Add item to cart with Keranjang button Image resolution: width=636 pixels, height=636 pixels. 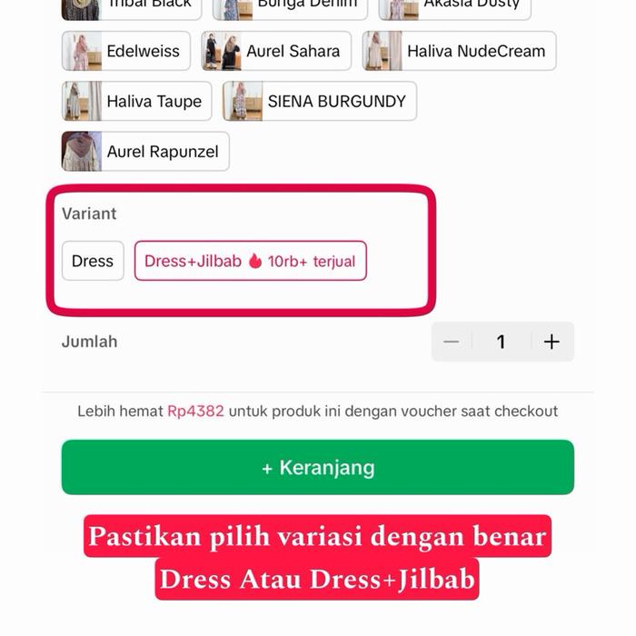[x=318, y=467]
